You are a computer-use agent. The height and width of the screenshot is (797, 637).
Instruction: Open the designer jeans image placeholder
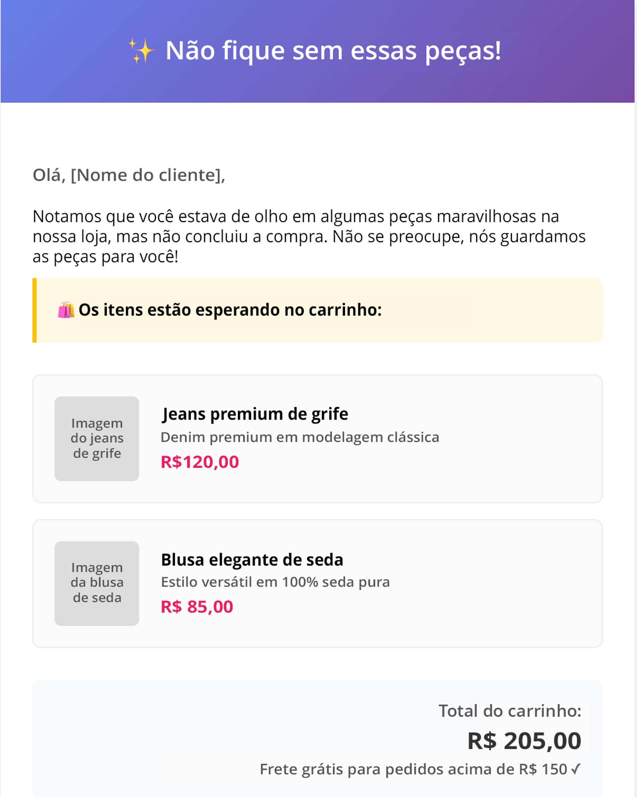pos(97,438)
